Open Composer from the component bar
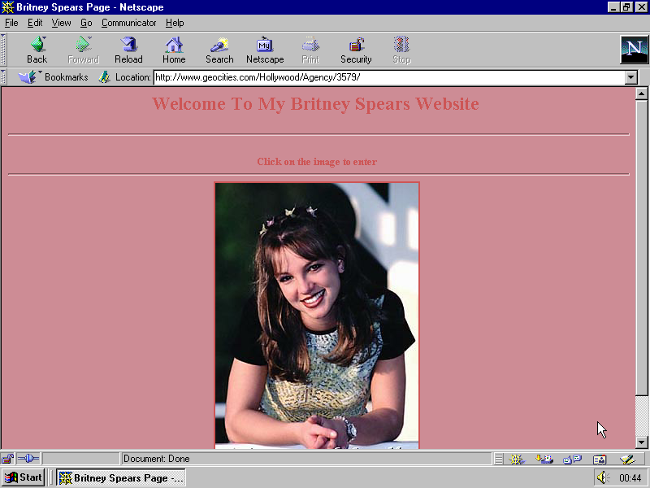 [627, 459]
